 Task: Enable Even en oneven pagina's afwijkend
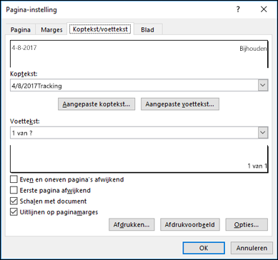coord(14,179)
